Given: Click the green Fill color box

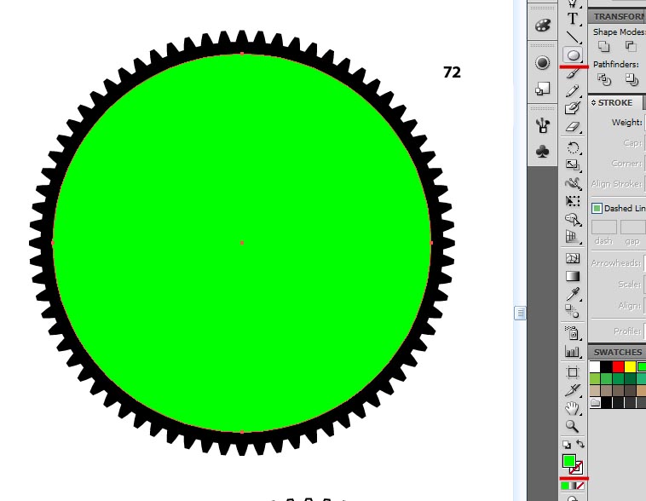Looking at the screenshot, I should (x=569, y=461).
